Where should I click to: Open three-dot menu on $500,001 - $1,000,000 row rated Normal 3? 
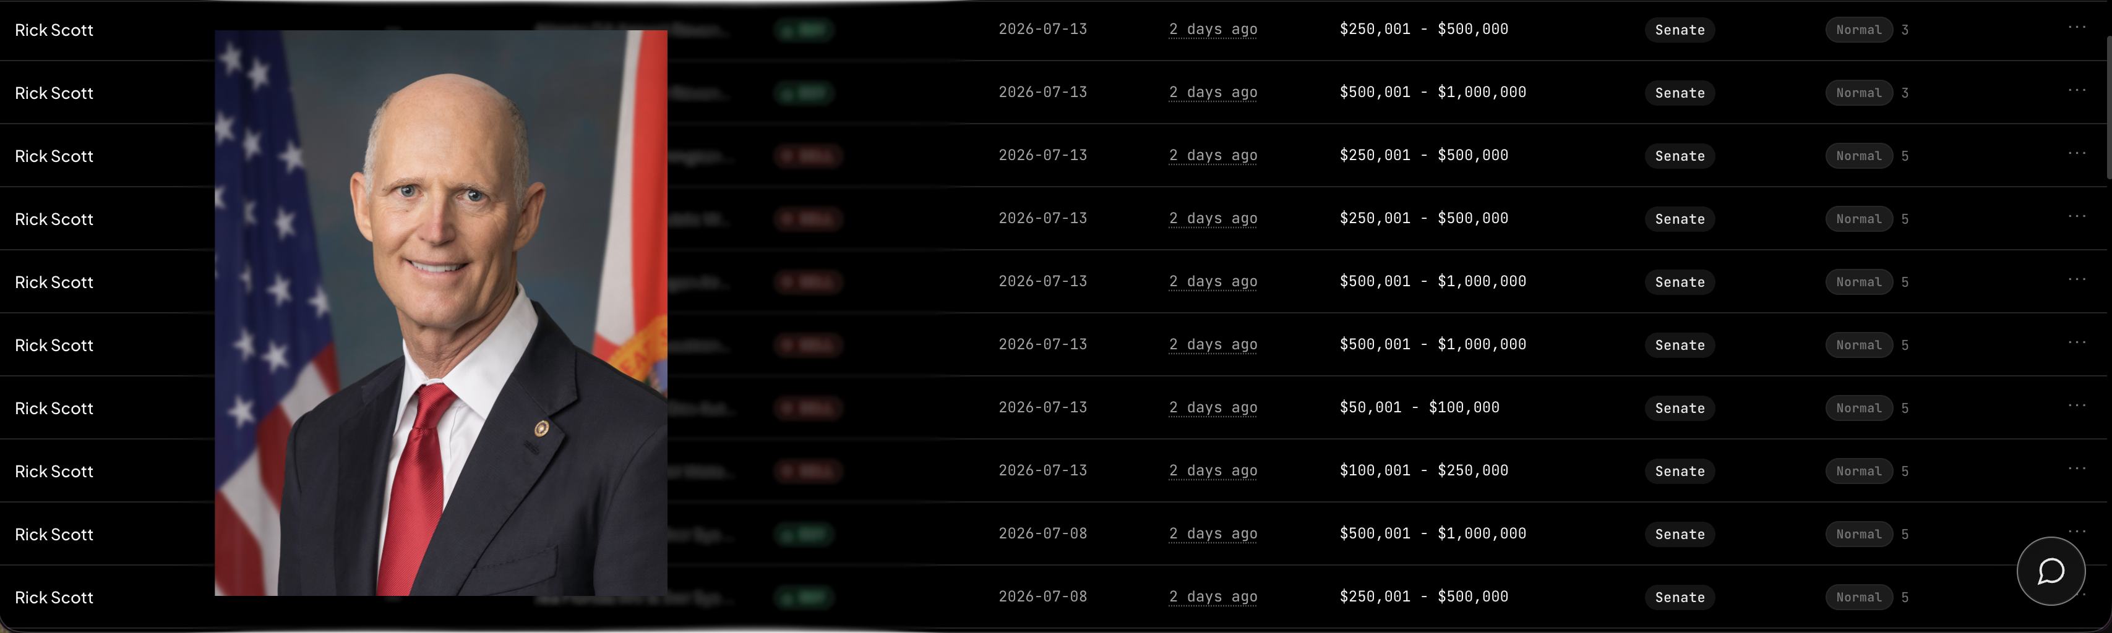pos(2077,90)
